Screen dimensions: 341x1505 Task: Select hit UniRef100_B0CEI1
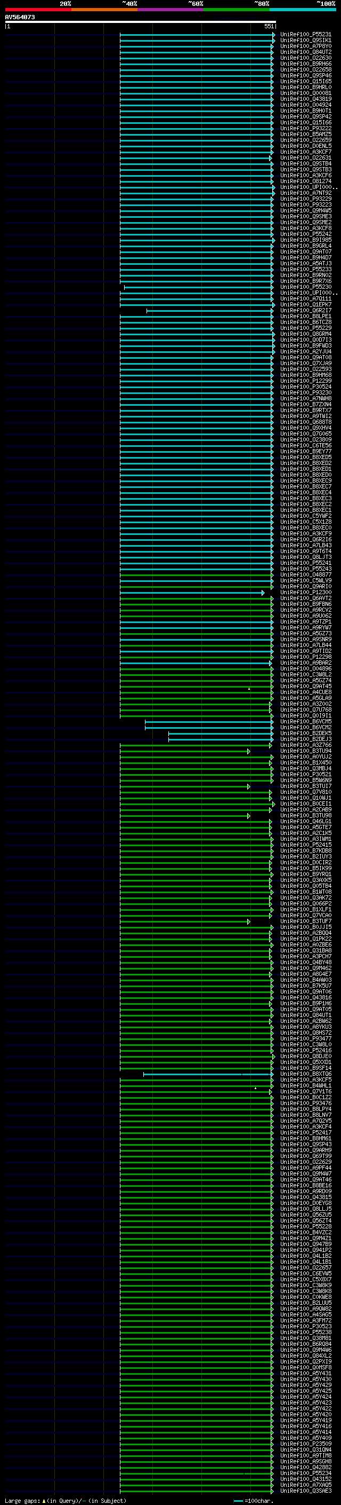coord(306,804)
